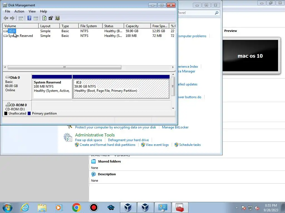This screenshot has height=213, width=285.
Task: Sort by the Free Space column header
Action: tap(160, 26)
